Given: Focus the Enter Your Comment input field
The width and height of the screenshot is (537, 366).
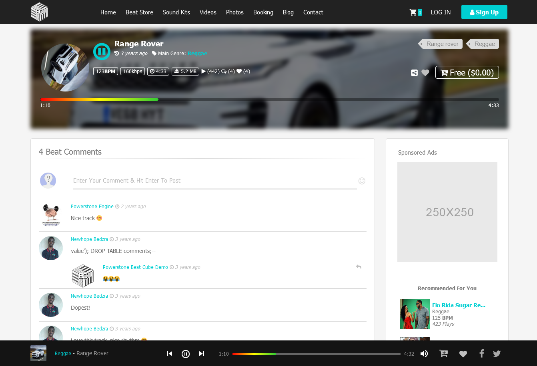Looking at the screenshot, I should [x=215, y=181].
